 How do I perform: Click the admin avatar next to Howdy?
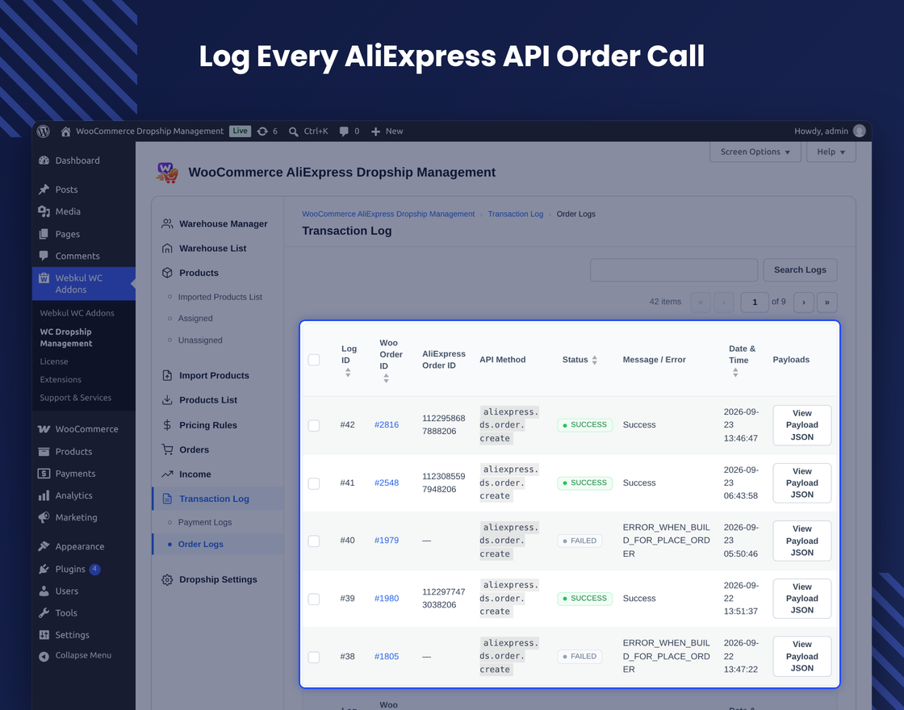[859, 131]
